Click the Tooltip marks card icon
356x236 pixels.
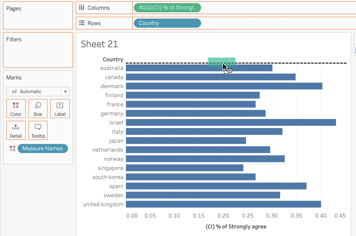(38, 127)
